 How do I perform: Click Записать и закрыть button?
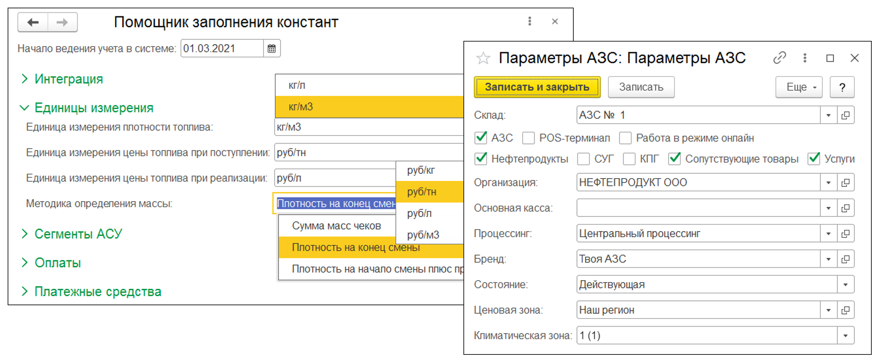[x=537, y=87]
